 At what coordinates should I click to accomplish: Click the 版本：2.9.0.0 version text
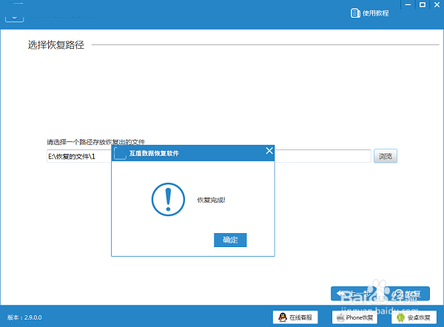[x=24, y=317]
